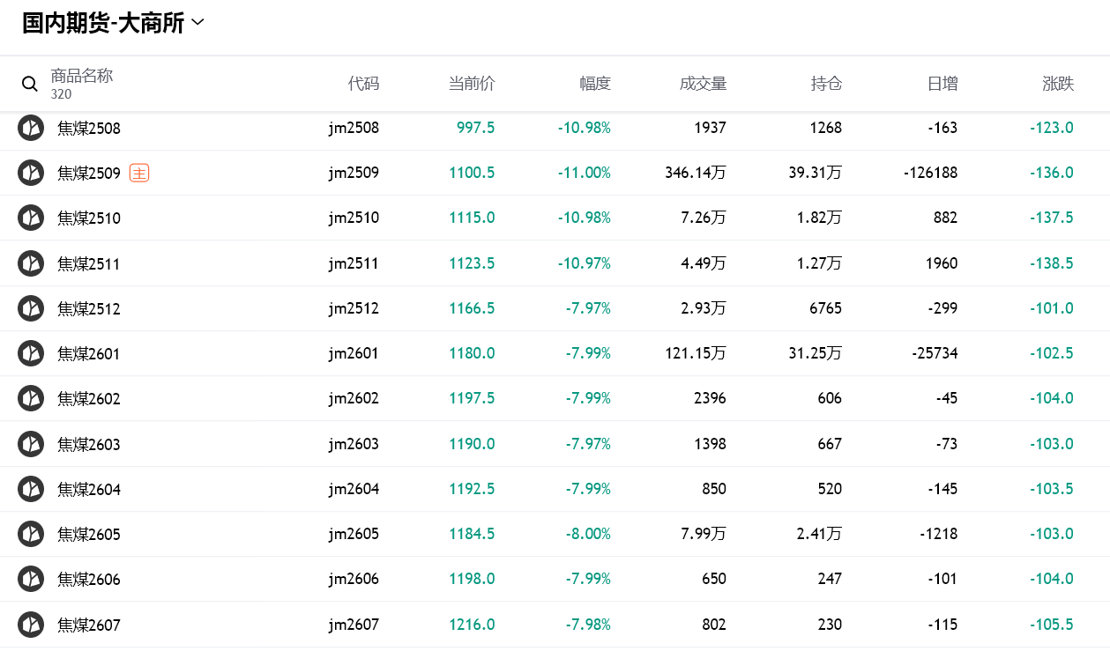Click price change -105.5
This screenshot has height=651, width=1110.
click(x=1052, y=625)
